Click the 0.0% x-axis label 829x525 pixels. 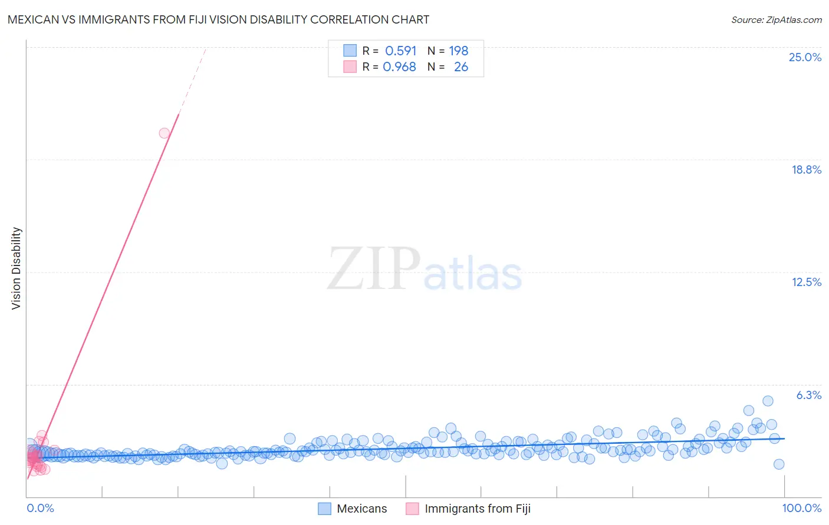[x=40, y=508]
